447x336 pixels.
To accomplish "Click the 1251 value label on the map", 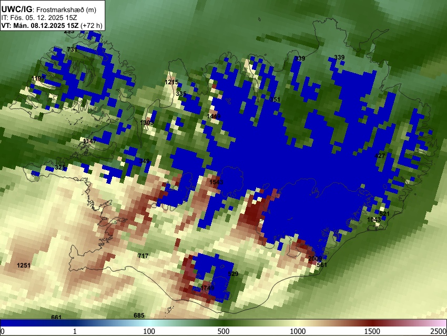I will pos(23,265).
